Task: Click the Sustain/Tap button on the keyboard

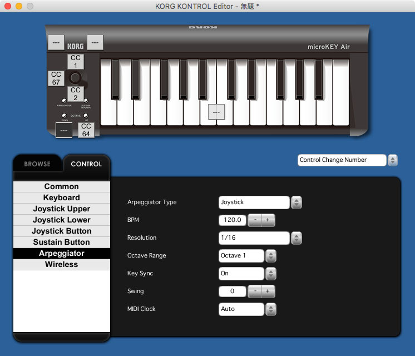Action: pos(86,100)
